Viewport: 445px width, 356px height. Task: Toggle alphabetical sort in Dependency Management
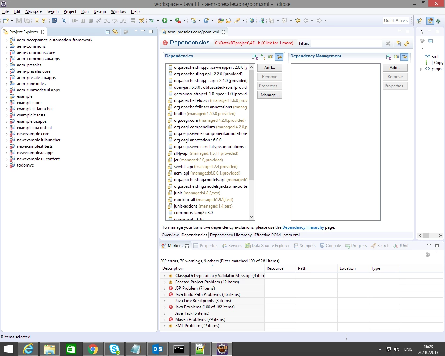[x=388, y=57]
